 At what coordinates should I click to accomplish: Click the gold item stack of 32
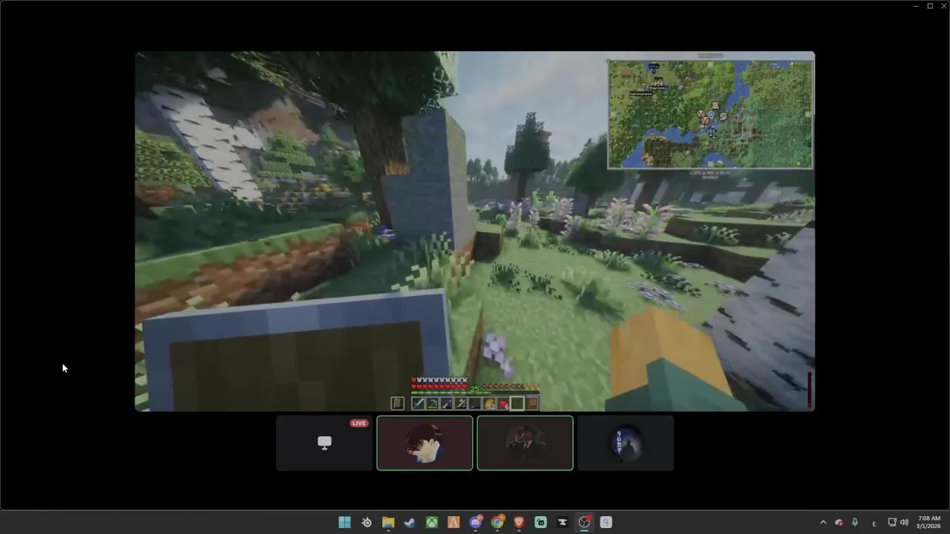pyautogui.click(x=490, y=403)
